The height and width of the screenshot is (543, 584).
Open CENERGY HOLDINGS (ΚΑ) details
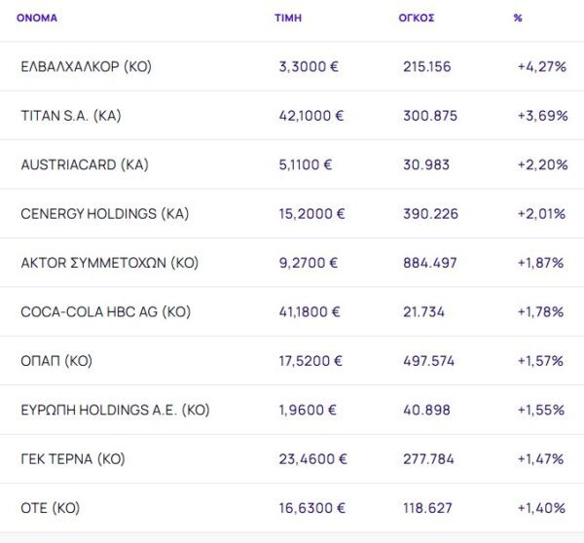tap(104, 214)
